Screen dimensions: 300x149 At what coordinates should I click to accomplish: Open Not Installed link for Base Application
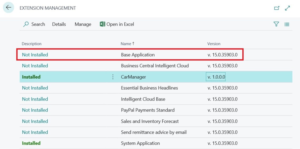(35, 55)
